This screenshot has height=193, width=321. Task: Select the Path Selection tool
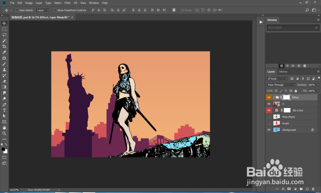(x=4, y=116)
